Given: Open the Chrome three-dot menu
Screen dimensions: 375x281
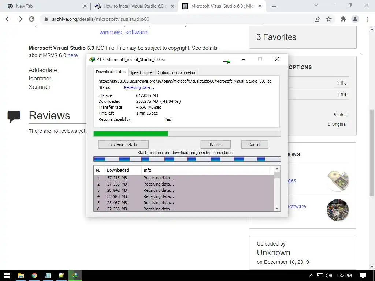Looking at the screenshot, I should (x=367, y=19).
